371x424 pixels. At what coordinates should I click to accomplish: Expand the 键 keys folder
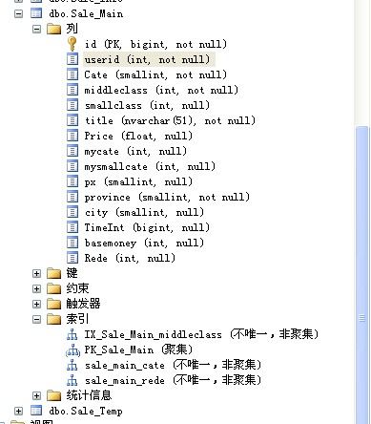point(37,273)
